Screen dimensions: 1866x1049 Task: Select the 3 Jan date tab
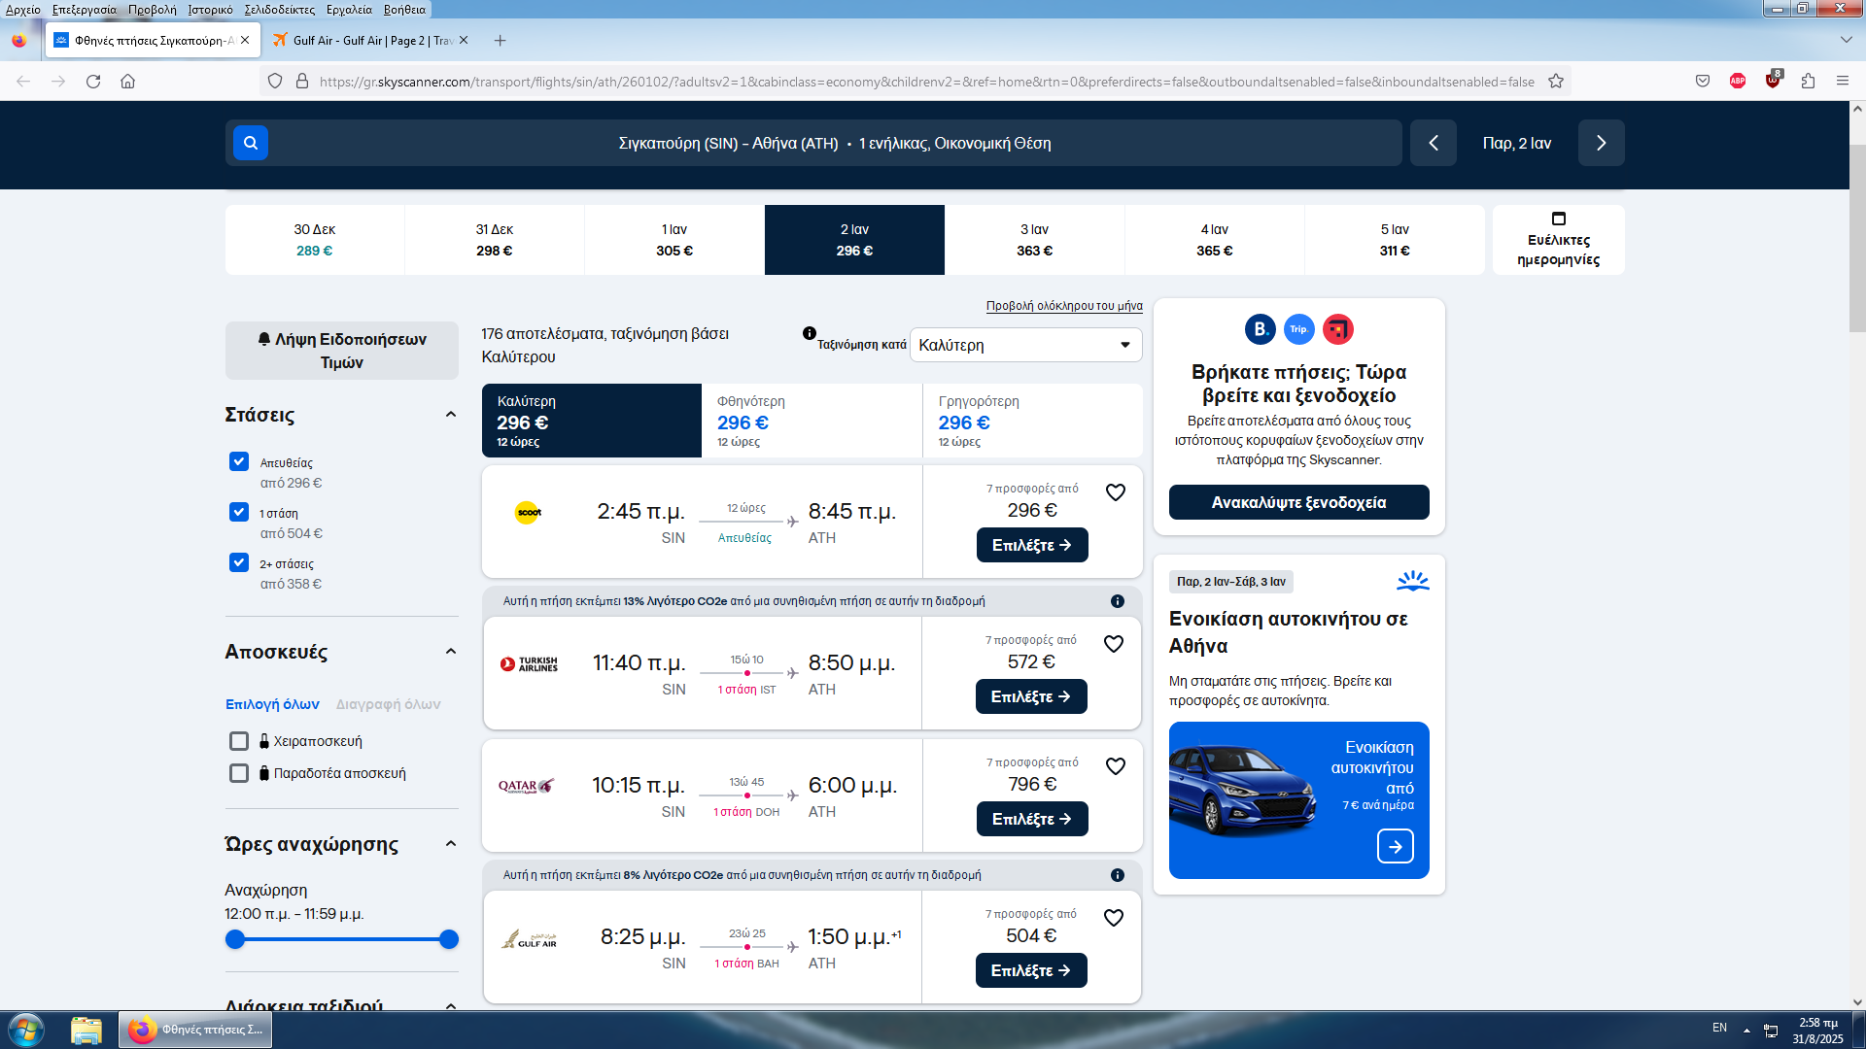[x=1034, y=240]
